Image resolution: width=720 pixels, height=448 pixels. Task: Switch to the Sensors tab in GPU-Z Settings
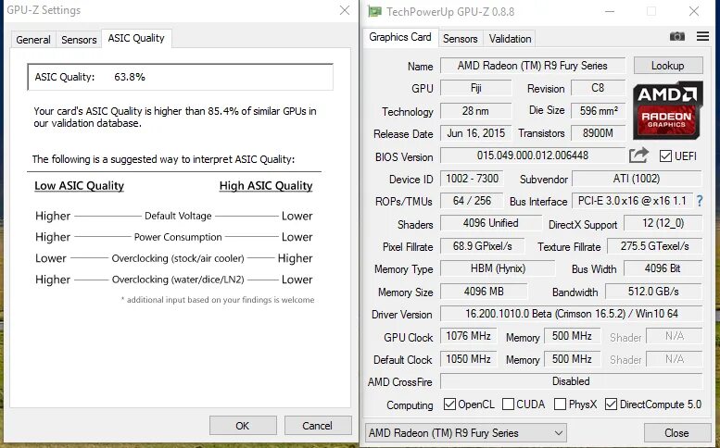coord(79,40)
